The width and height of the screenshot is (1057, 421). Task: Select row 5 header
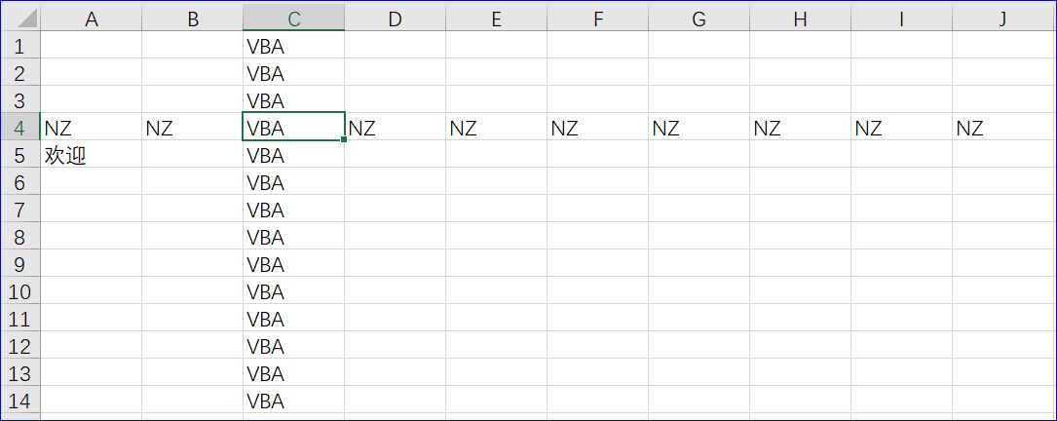click(x=20, y=155)
